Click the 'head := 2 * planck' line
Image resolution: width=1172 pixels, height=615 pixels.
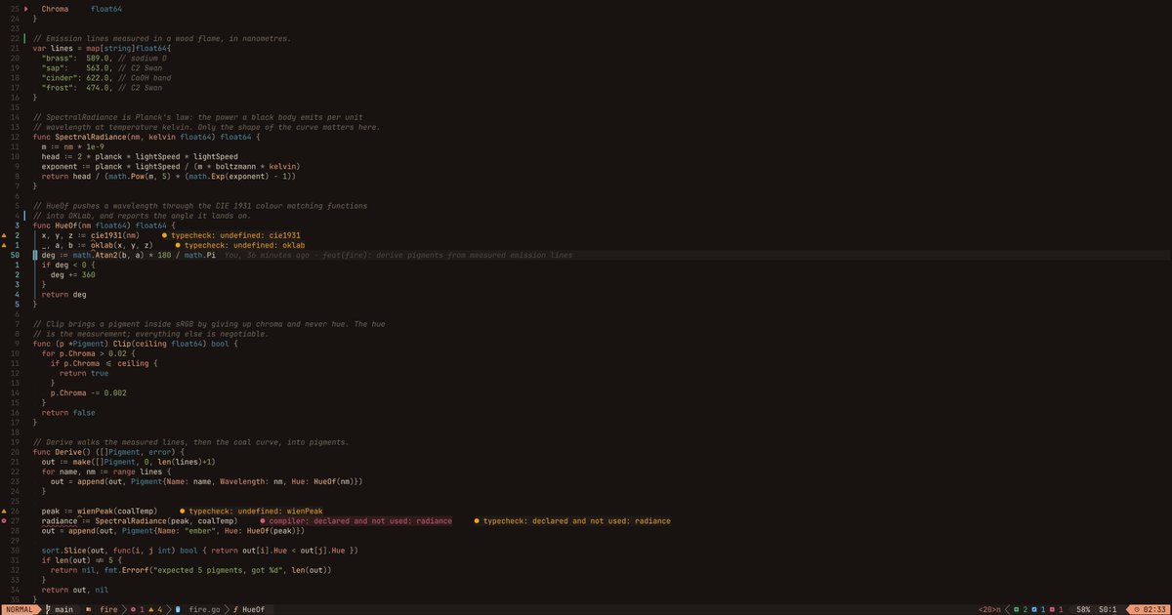click(140, 156)
